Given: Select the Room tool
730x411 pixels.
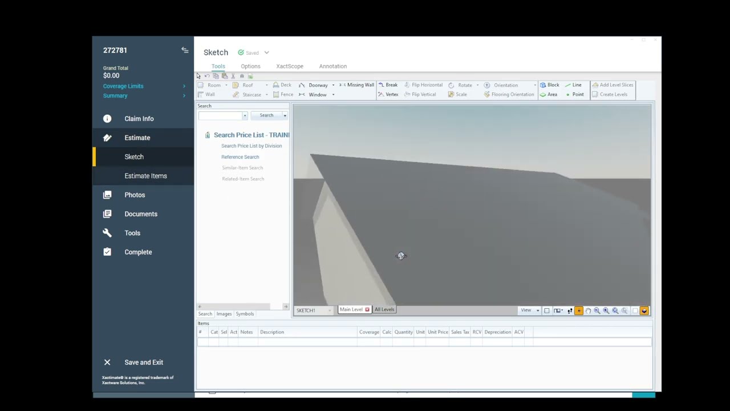Looking at the screenshot, I should pyautogui.click(x=210, y=85).
